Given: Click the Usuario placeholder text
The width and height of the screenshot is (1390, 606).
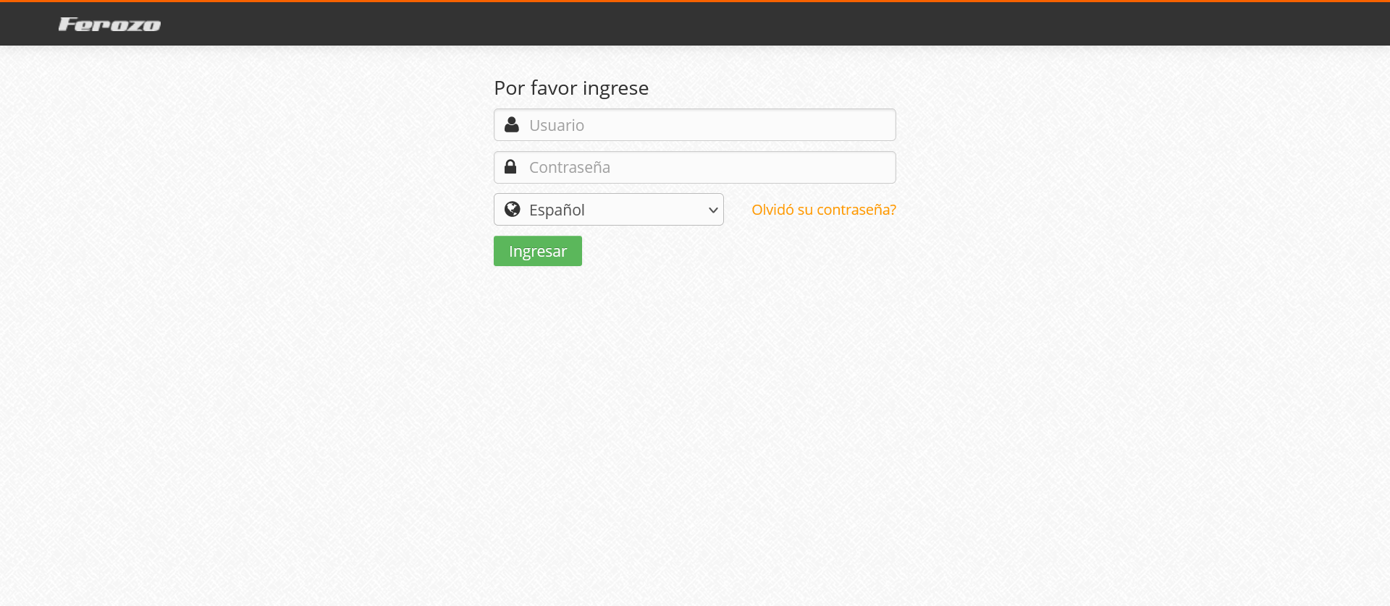Looking at the screenshot, I should point(557,125).
